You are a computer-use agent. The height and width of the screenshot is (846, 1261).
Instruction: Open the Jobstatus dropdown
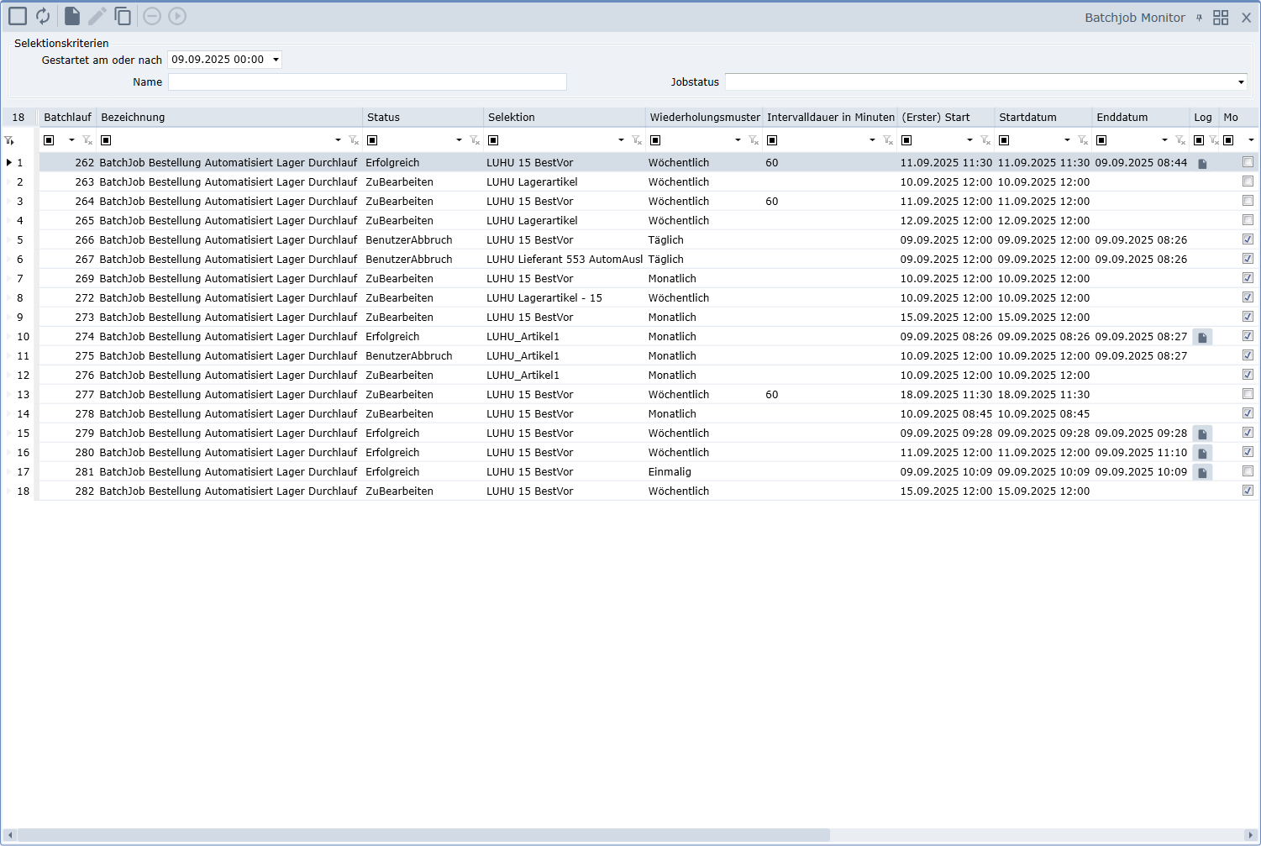point(1241,82)
